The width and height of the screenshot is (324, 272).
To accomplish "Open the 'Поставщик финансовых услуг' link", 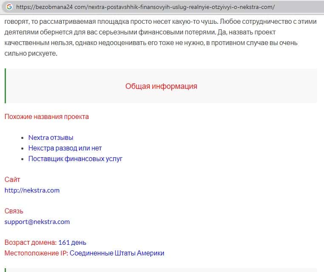I will tap(75, 159).
